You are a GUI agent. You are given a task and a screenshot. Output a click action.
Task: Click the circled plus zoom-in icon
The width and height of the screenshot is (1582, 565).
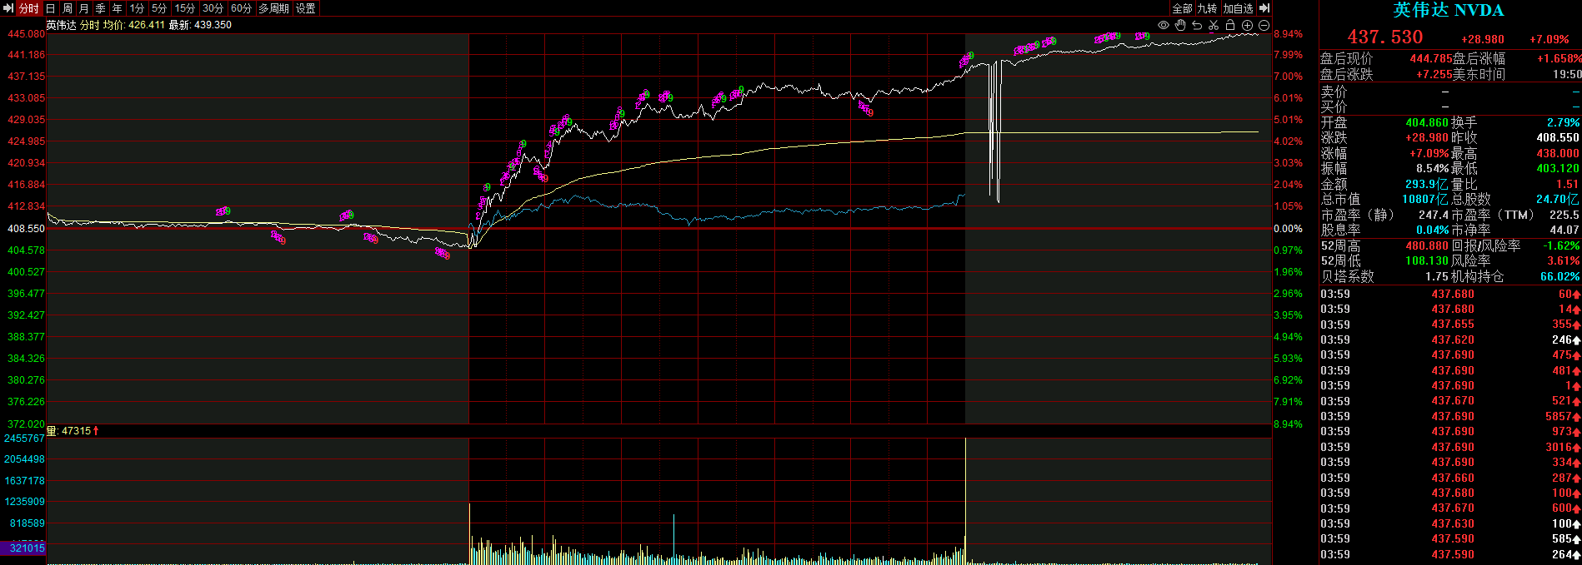(x=1247, y=25)
